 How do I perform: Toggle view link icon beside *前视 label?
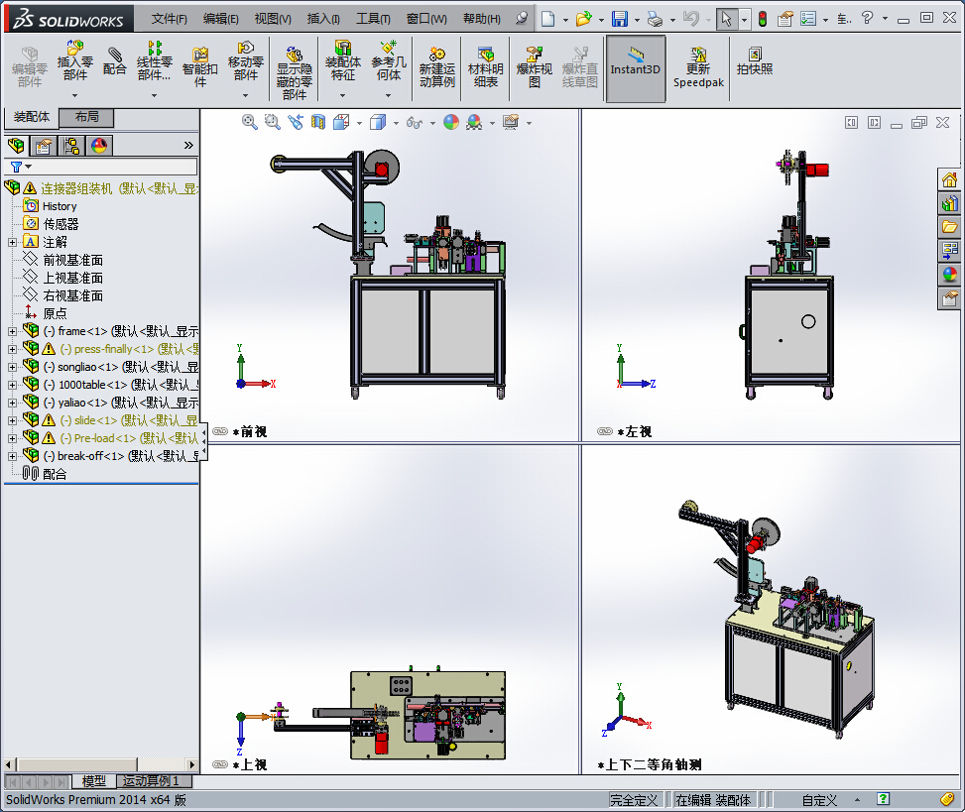pyautogui.click(x=220, y=431)
